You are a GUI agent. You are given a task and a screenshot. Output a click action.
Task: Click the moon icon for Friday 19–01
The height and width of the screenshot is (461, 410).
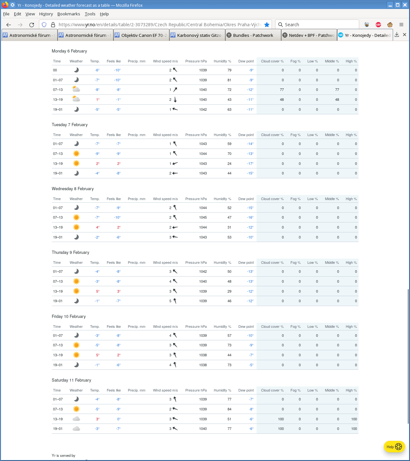pos(76,365)
